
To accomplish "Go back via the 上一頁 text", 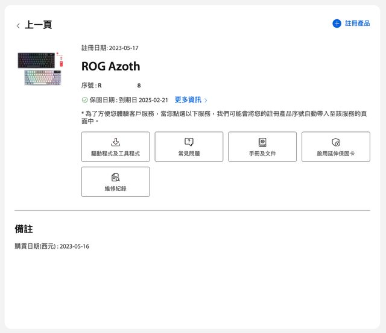I will [38, 25].
